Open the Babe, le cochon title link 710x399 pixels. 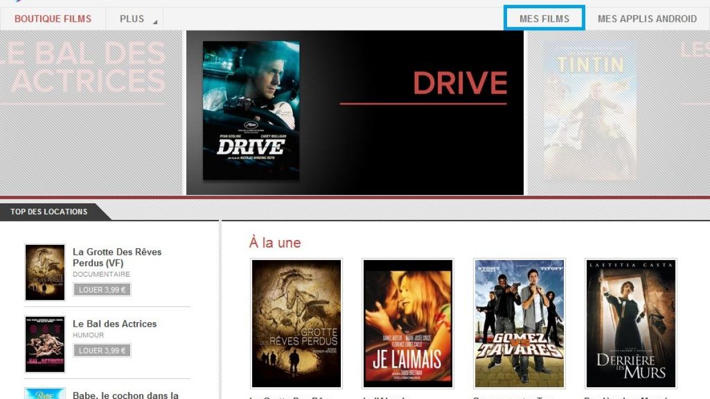pyautogui.click(x=125, y=395)
